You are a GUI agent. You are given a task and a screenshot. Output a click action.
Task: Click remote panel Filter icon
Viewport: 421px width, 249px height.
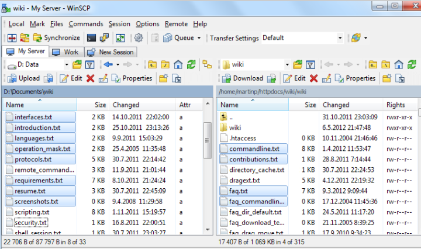[310, 65]
